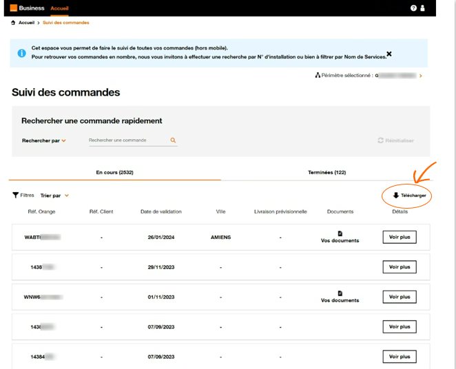Open the help question mark icon
The image size is (456, 369).
(x=413, y=8)
